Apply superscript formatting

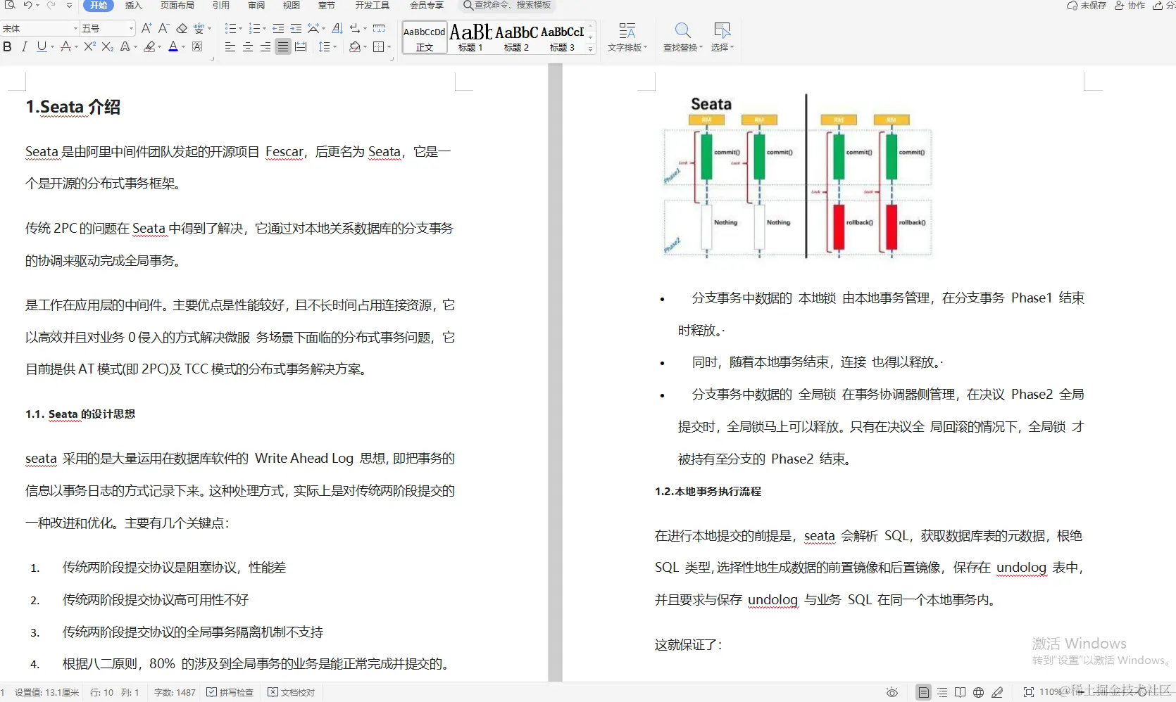point(88,47)
